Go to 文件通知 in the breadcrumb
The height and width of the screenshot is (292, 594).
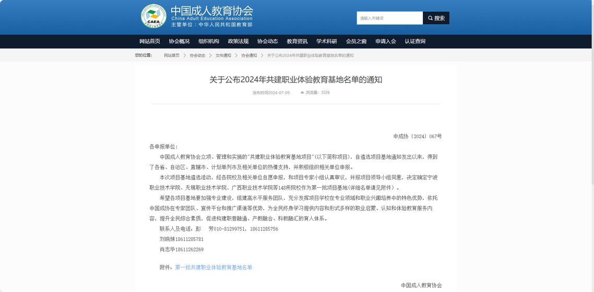pos(223,55)
